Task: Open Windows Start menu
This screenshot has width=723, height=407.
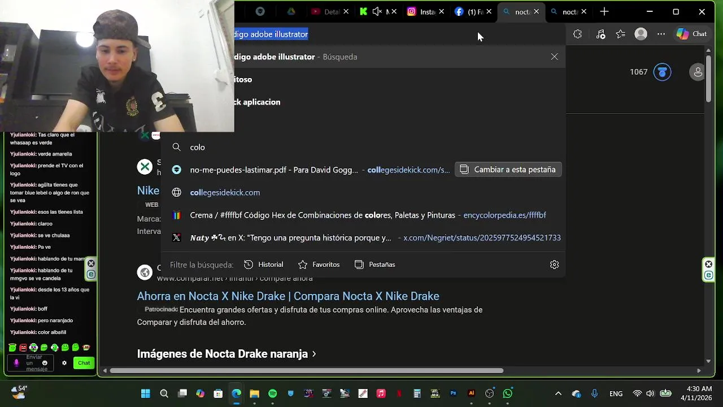Action: 146,393
